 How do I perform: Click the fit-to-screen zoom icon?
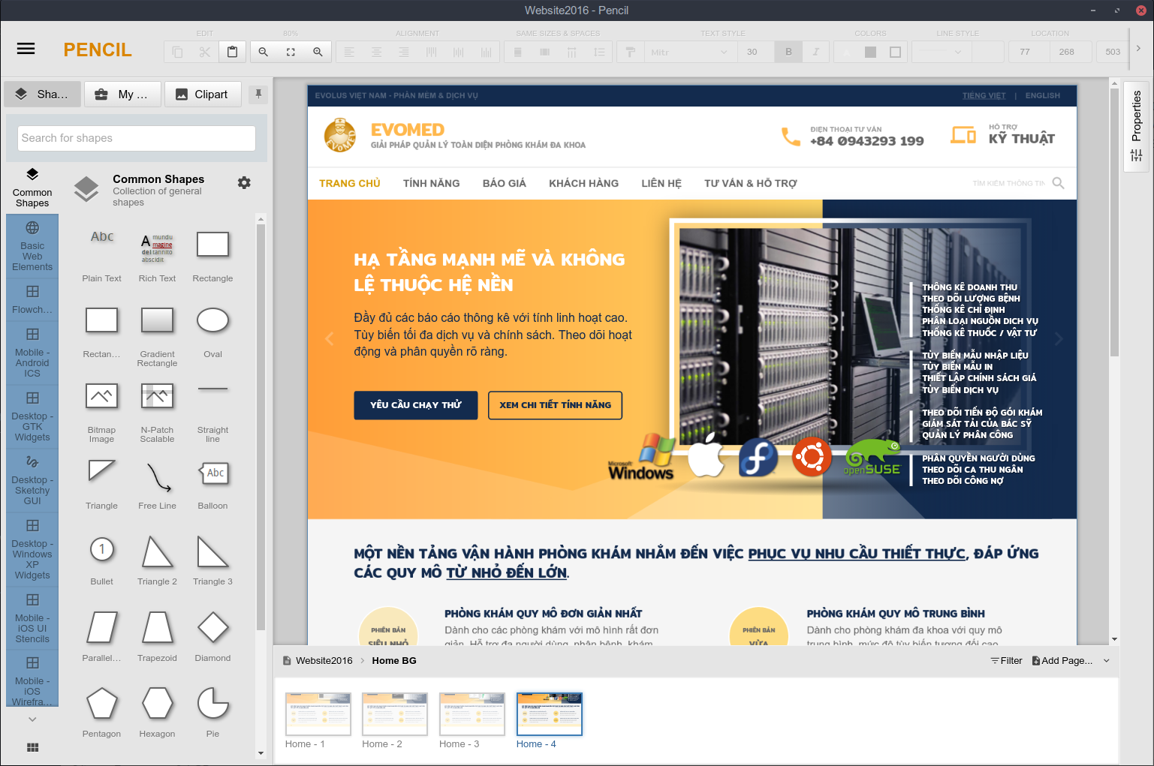pyautogui.click(x=291, y=52)
